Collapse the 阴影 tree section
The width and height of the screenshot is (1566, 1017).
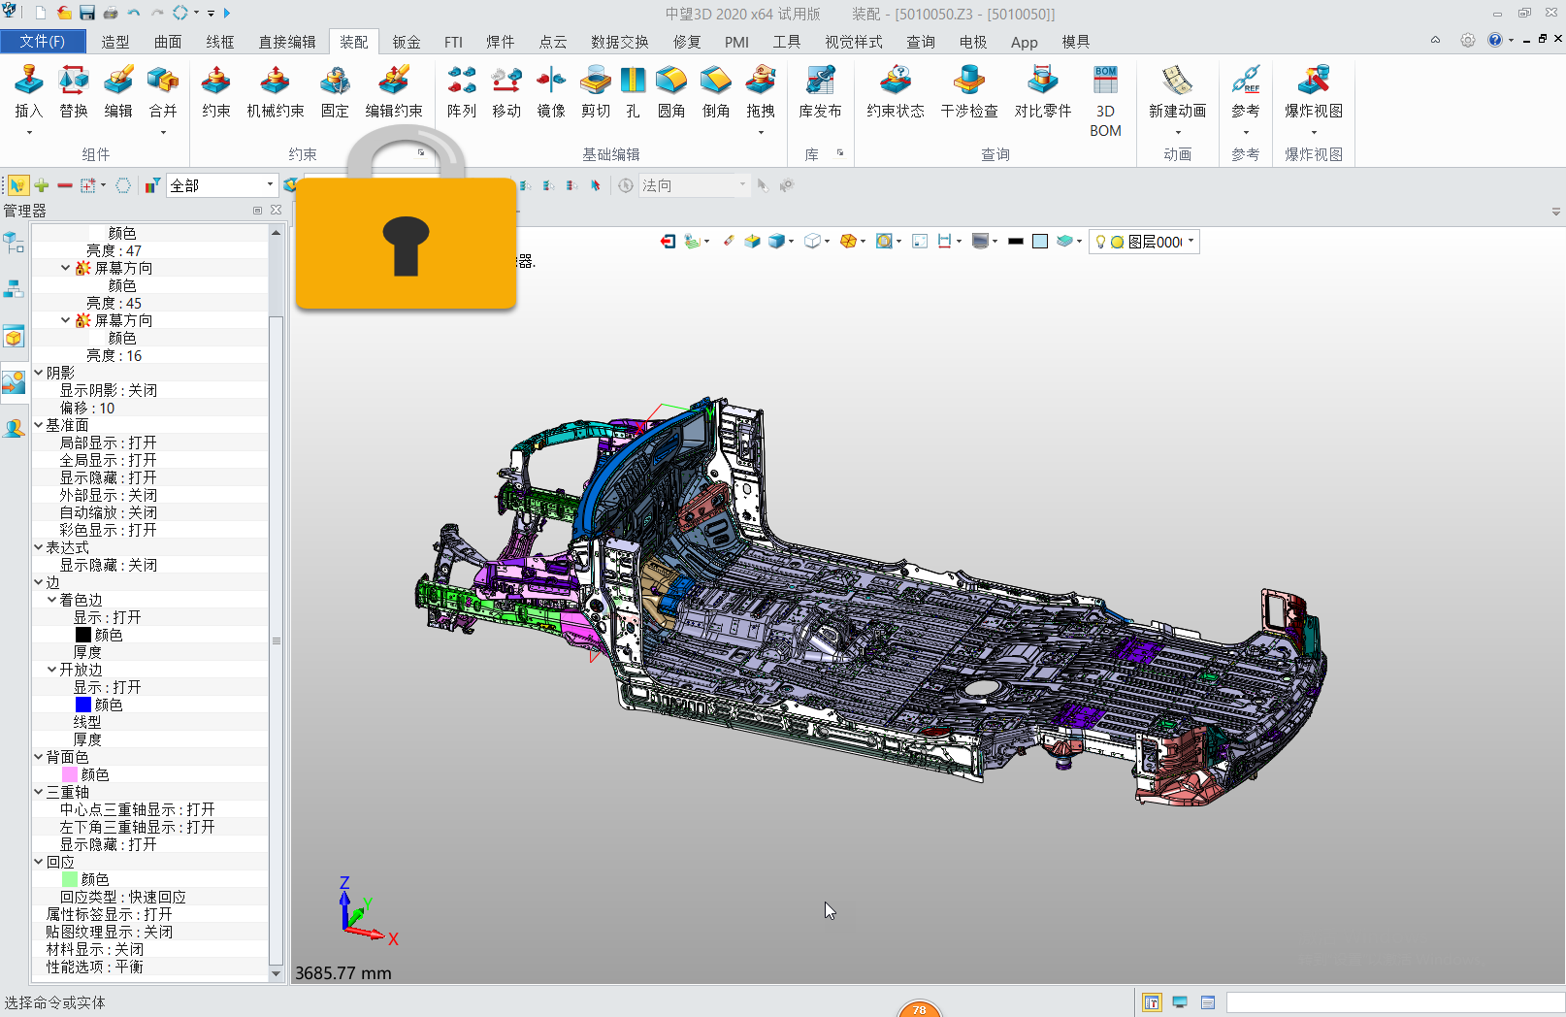[39, 373]
